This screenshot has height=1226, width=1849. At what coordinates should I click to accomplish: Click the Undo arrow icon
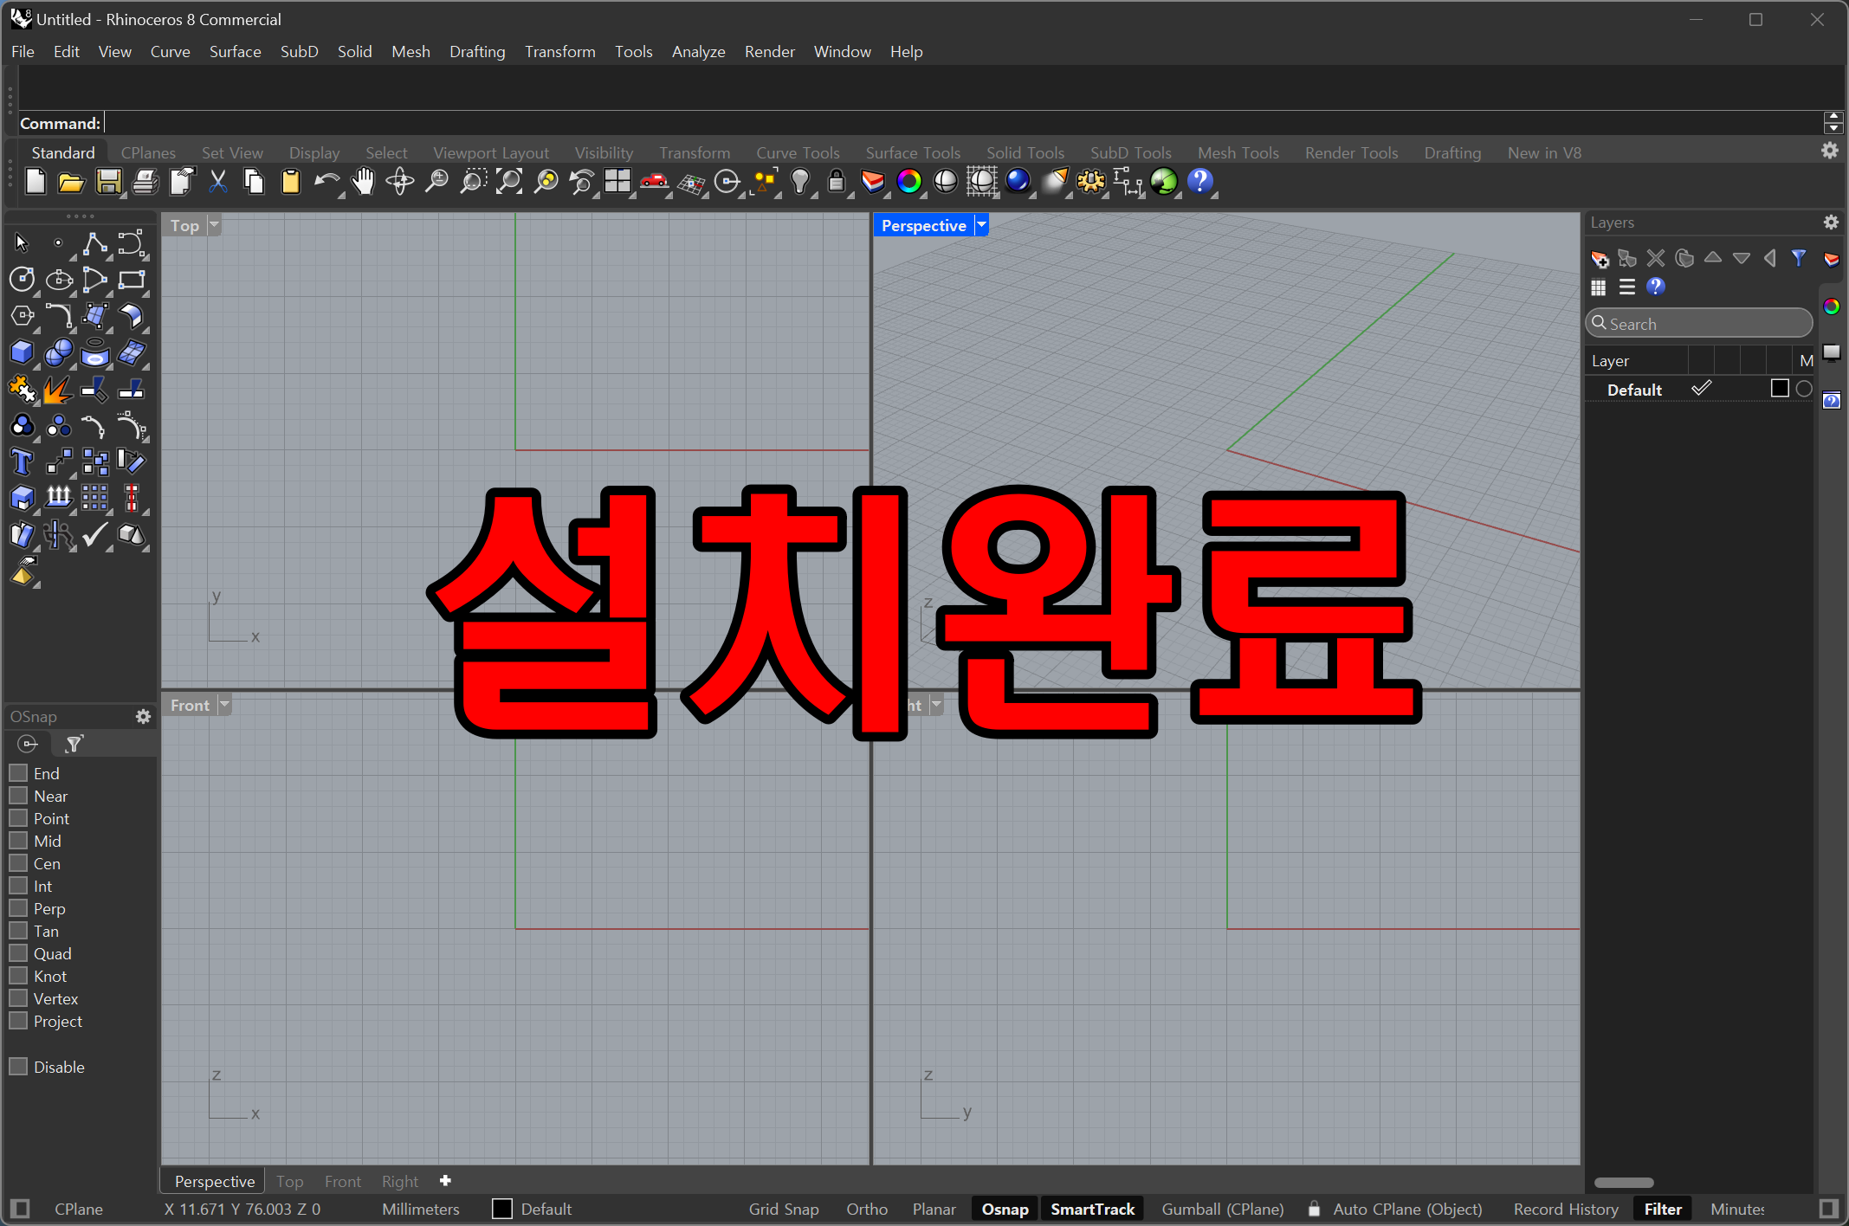326,182
